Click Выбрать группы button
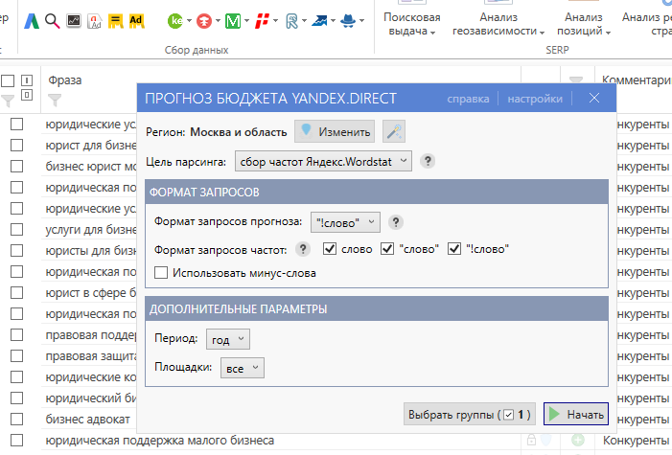 click(470, 415)
